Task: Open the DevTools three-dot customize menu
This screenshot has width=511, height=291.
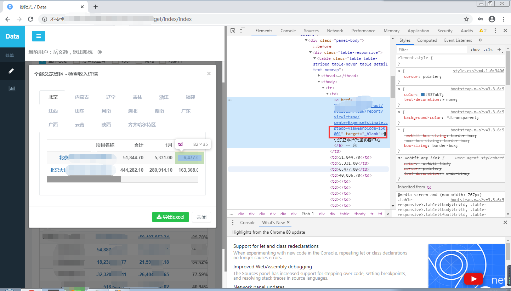Action: pos(495,31)
